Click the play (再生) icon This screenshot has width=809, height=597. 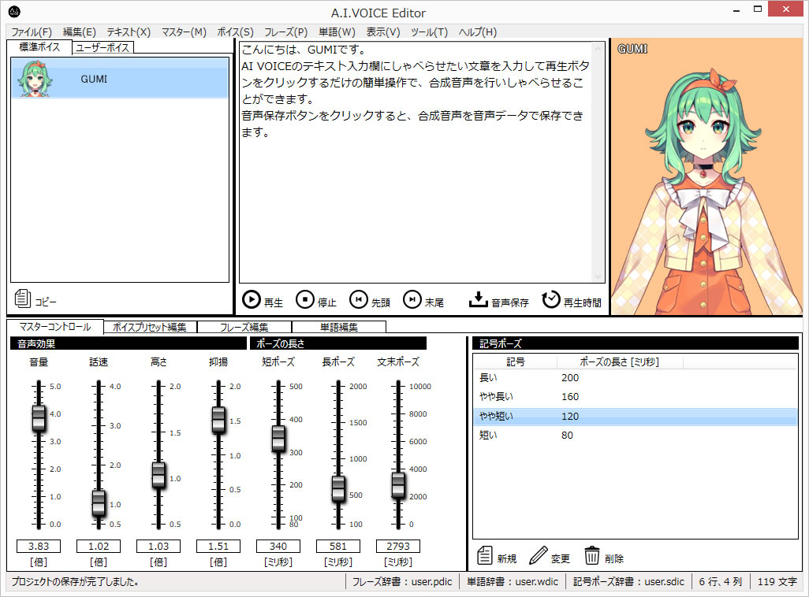coord(252,299)
